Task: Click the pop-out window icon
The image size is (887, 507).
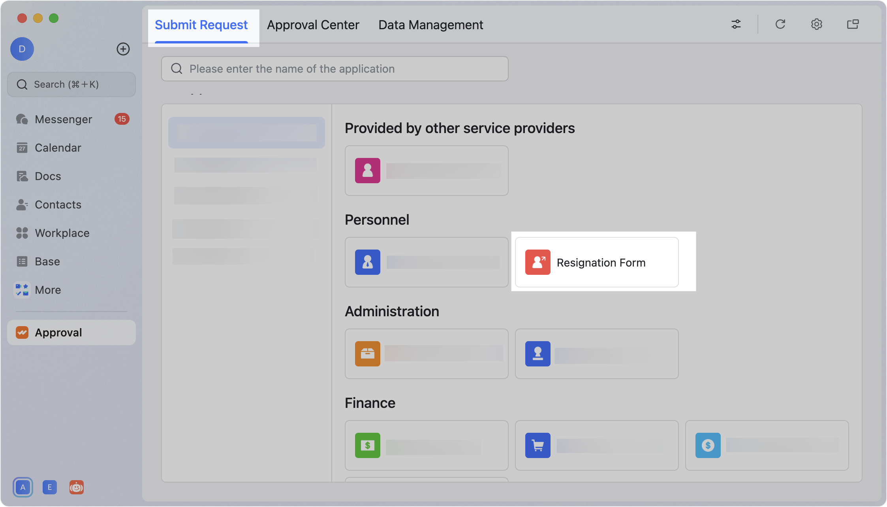Action: coord(853,24)
